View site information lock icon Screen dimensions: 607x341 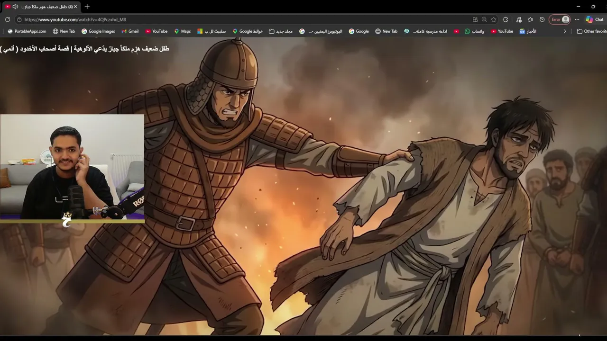pos(19,19)
